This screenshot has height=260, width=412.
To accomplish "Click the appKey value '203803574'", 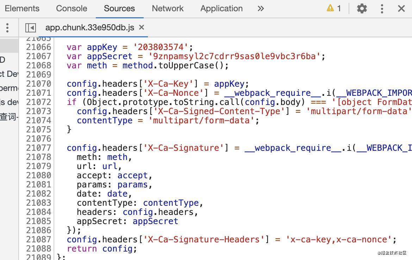I will 161,47.
